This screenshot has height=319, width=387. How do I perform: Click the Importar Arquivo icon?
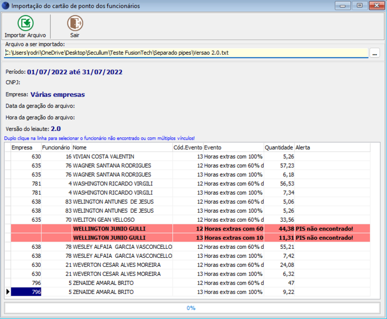pos(26,23)
